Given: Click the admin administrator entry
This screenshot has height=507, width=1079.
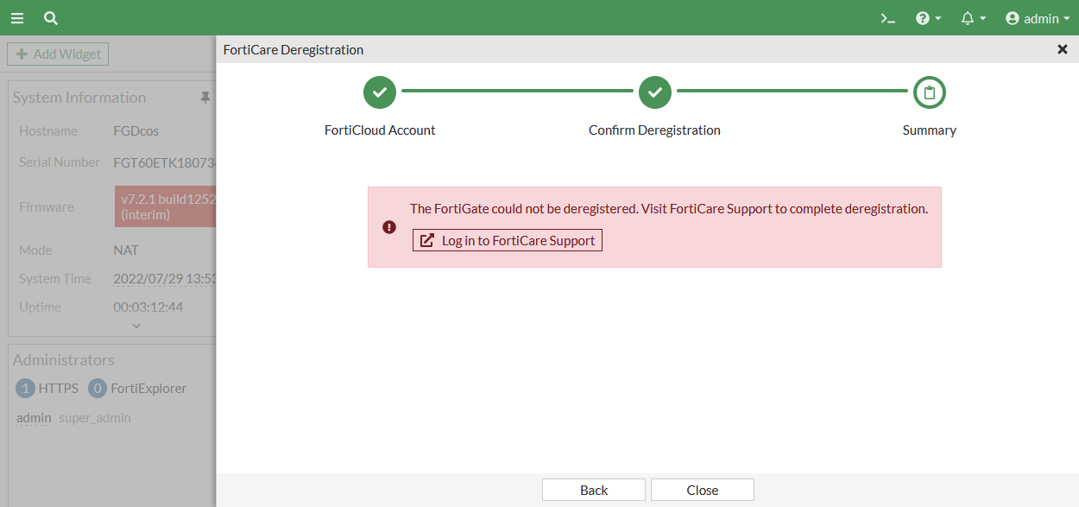Looking at the screenshot, I should [35, 418].
